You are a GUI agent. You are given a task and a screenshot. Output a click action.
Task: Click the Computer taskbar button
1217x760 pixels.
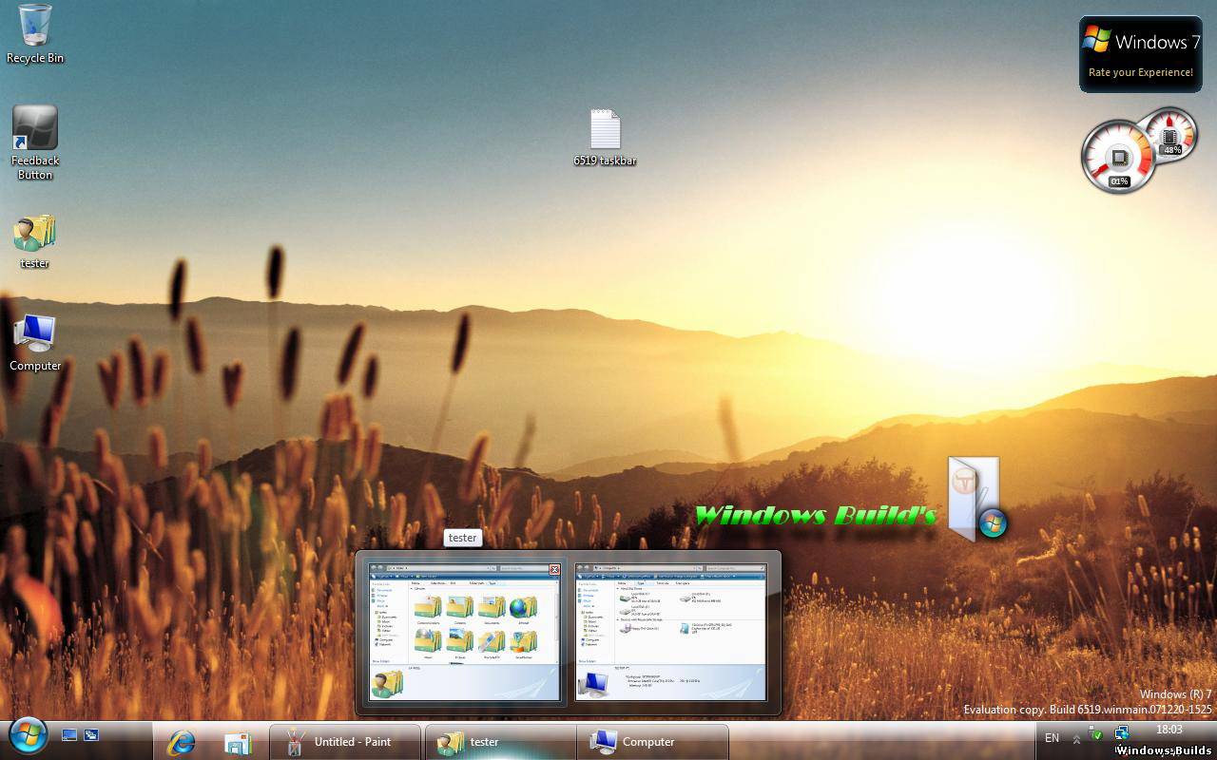(652, 742)
